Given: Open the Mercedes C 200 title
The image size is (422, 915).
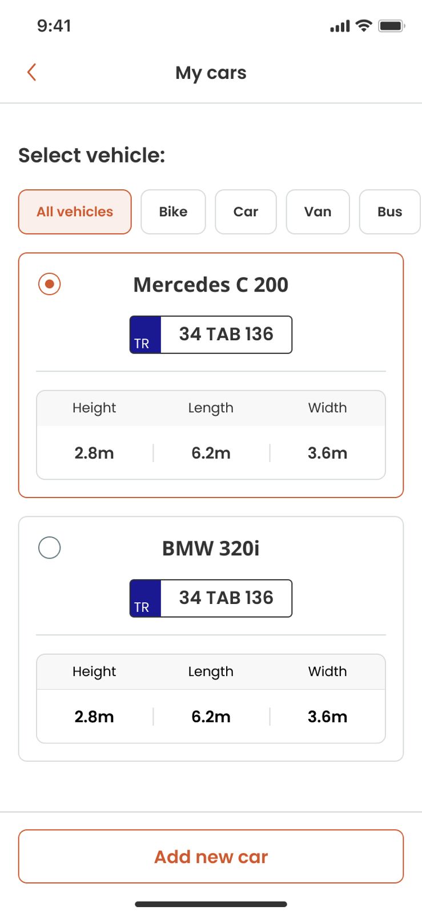Looking at the screenshot, I should 211,285.
